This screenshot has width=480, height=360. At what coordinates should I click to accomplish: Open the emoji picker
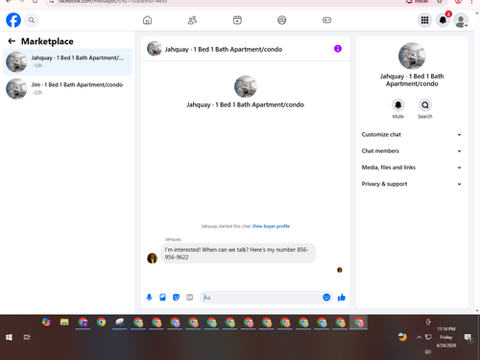pyautogui.click(x=326, y=298)
